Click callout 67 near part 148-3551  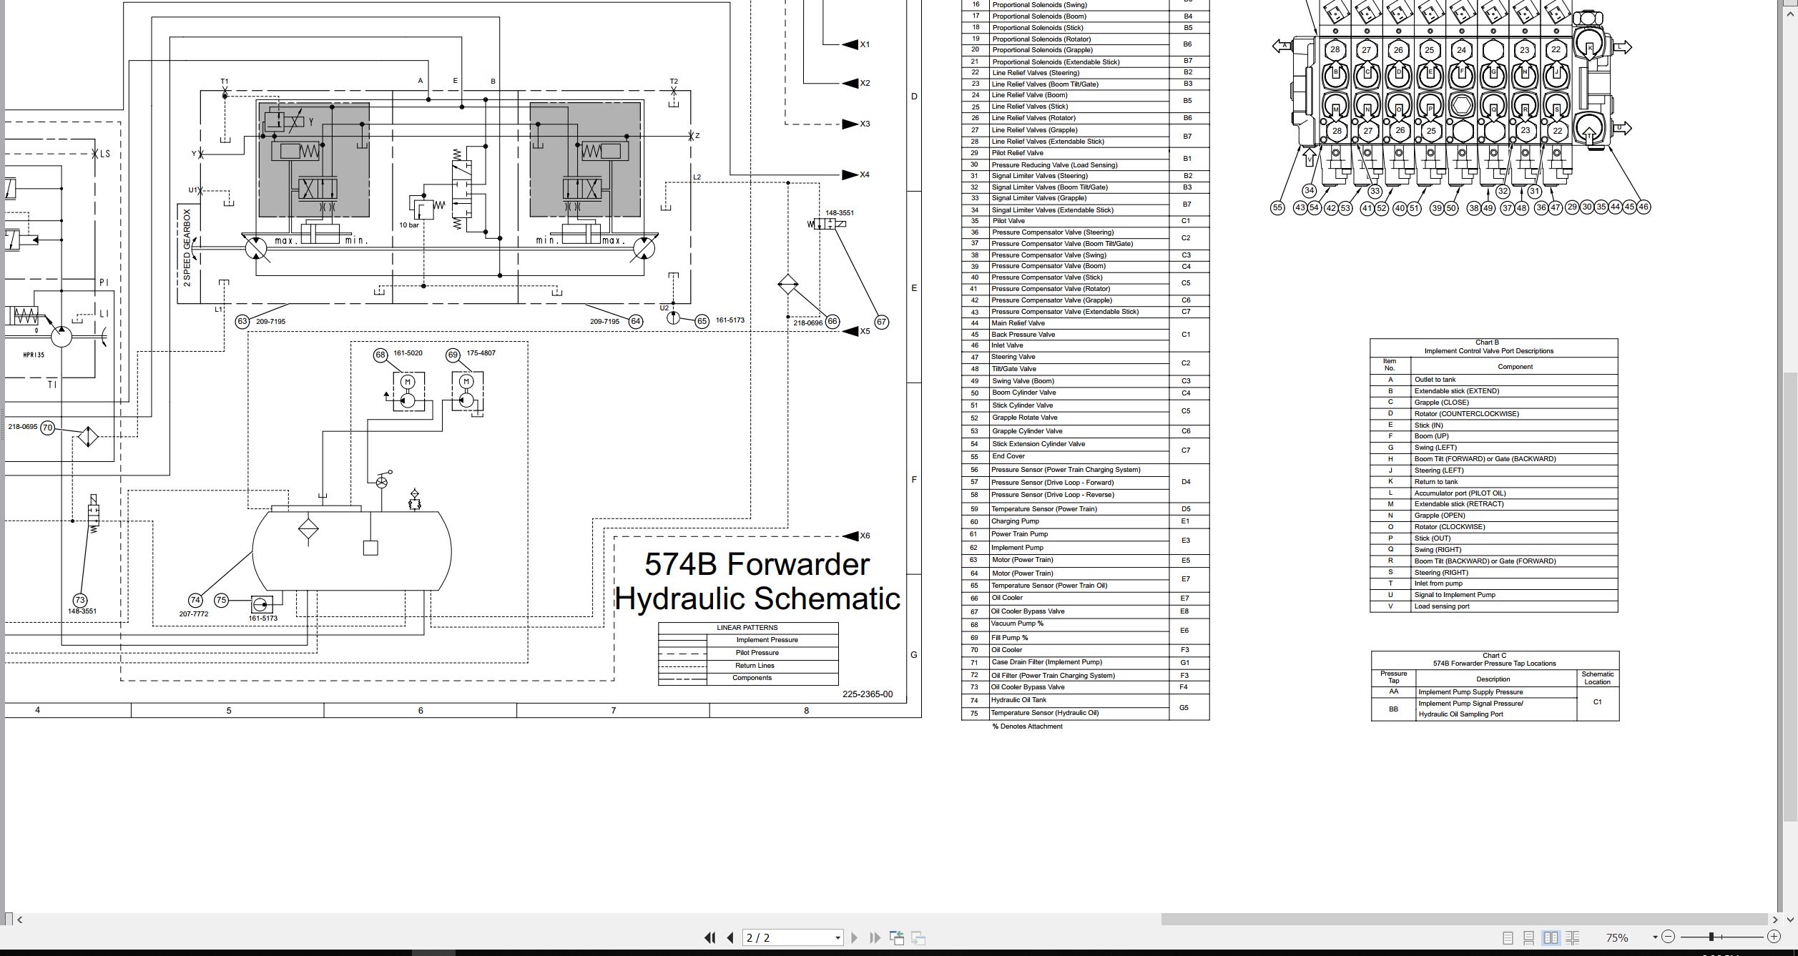[881, 322]
